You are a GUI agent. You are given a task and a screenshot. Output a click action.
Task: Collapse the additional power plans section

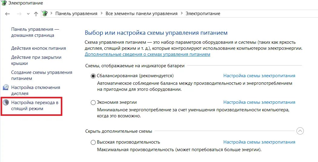click(x=300, y=131)
